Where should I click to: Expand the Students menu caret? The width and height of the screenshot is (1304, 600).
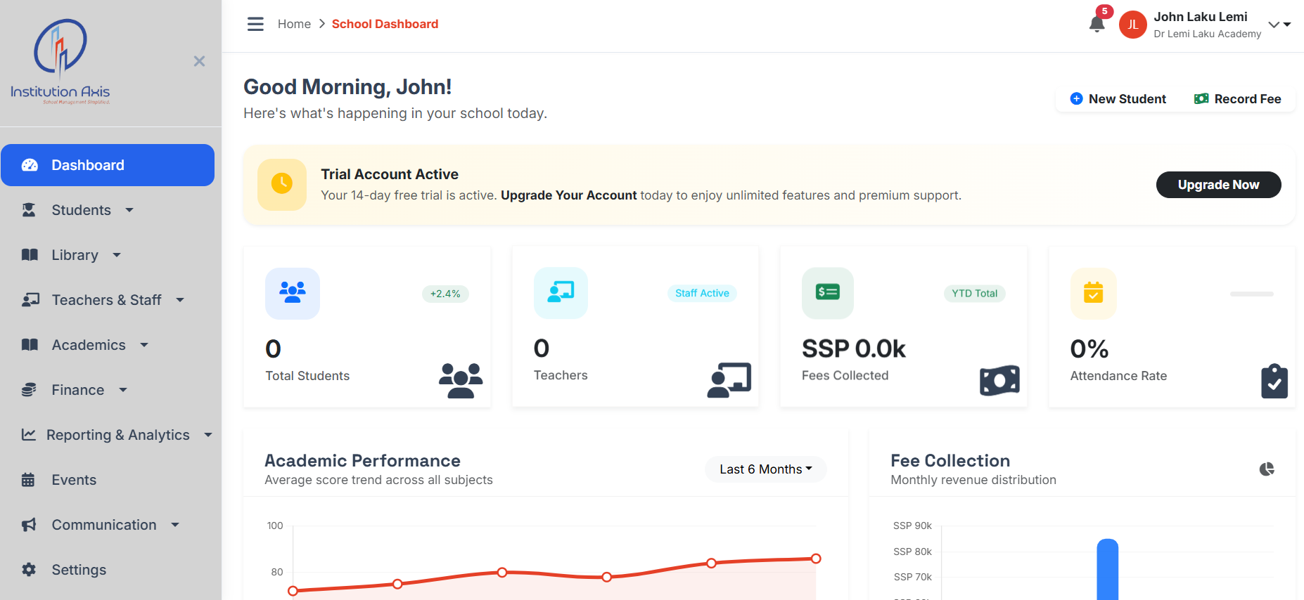tap(129, 210)
